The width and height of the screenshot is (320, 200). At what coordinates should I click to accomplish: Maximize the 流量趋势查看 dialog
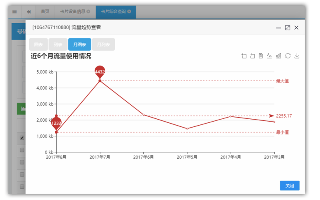tap(287, 28)
